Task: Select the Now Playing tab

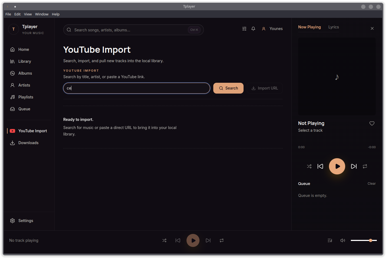Action: pyautogui.click(x=310, y=27)
